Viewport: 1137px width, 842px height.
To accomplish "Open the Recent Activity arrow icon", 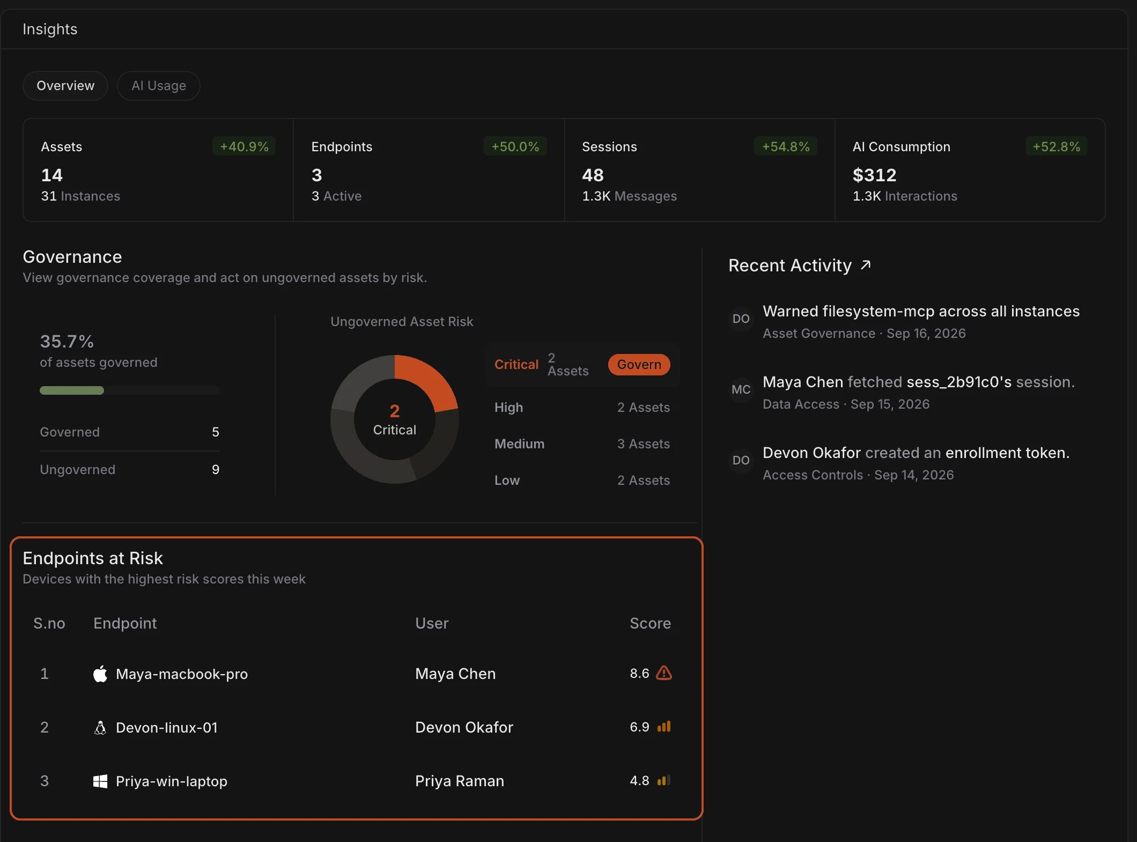I will click(866, 265).
